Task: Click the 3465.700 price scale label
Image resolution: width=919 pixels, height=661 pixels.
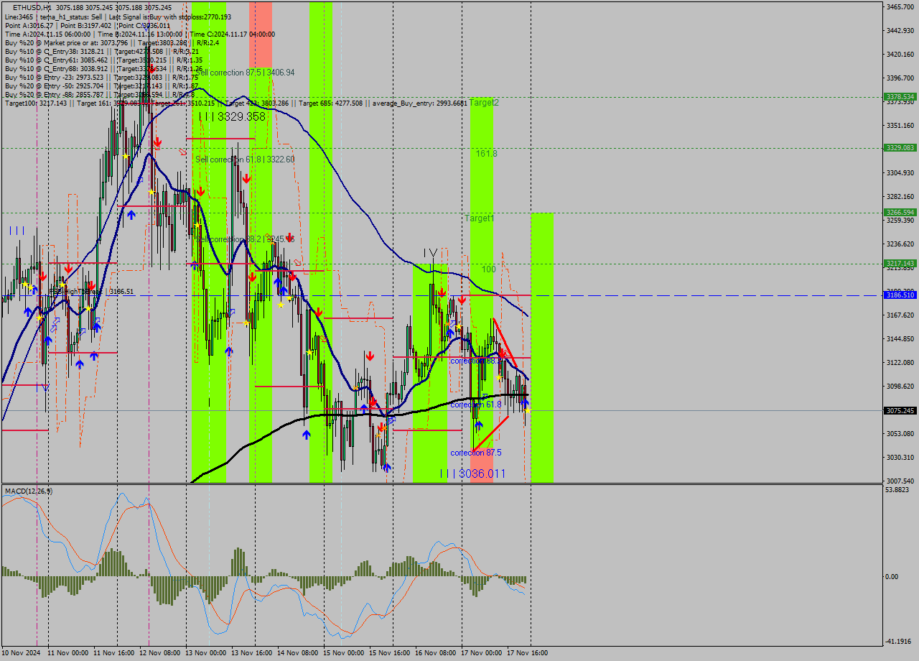Action: [x=900, y=6]
